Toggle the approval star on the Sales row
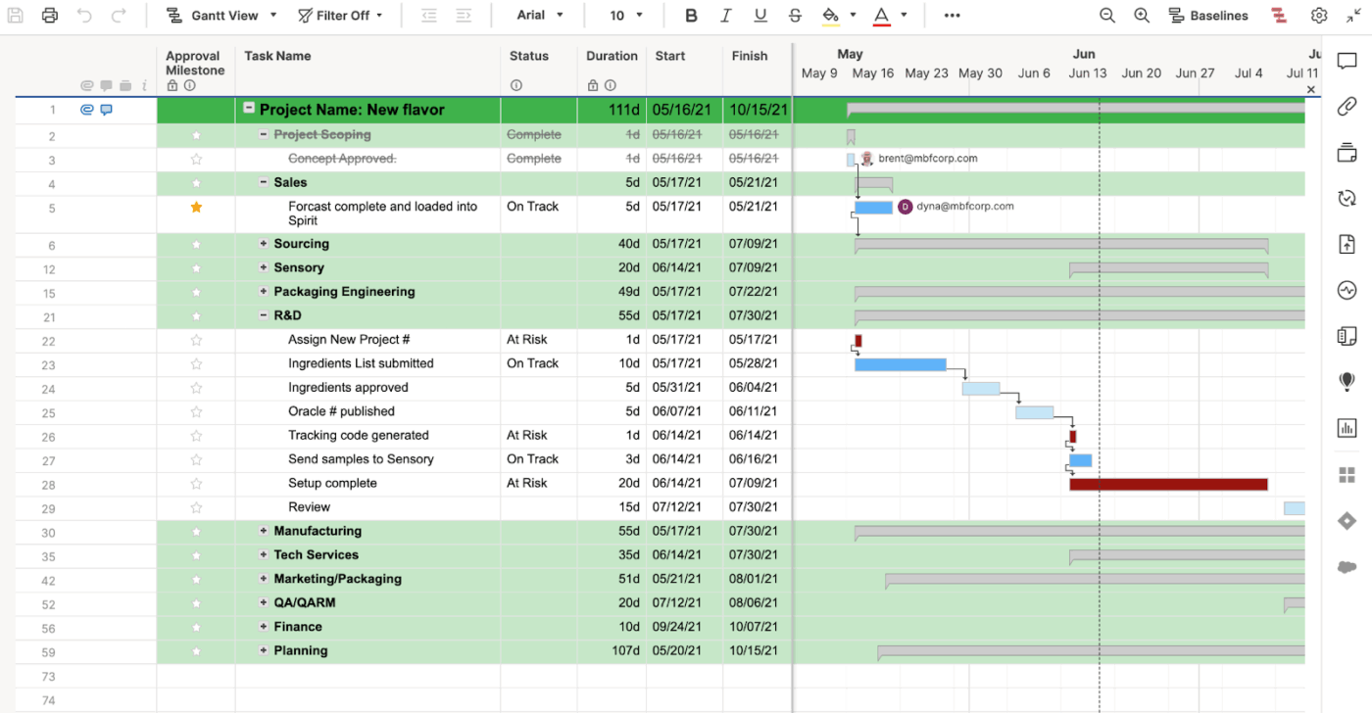Image resolution: width=1372 pixels, height=713 pixels. click(196, 182)
